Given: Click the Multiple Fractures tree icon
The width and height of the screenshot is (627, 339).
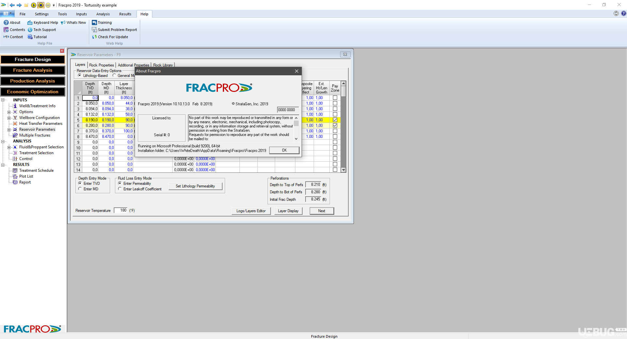Looking at the screenshot, I should coord(15,135).
